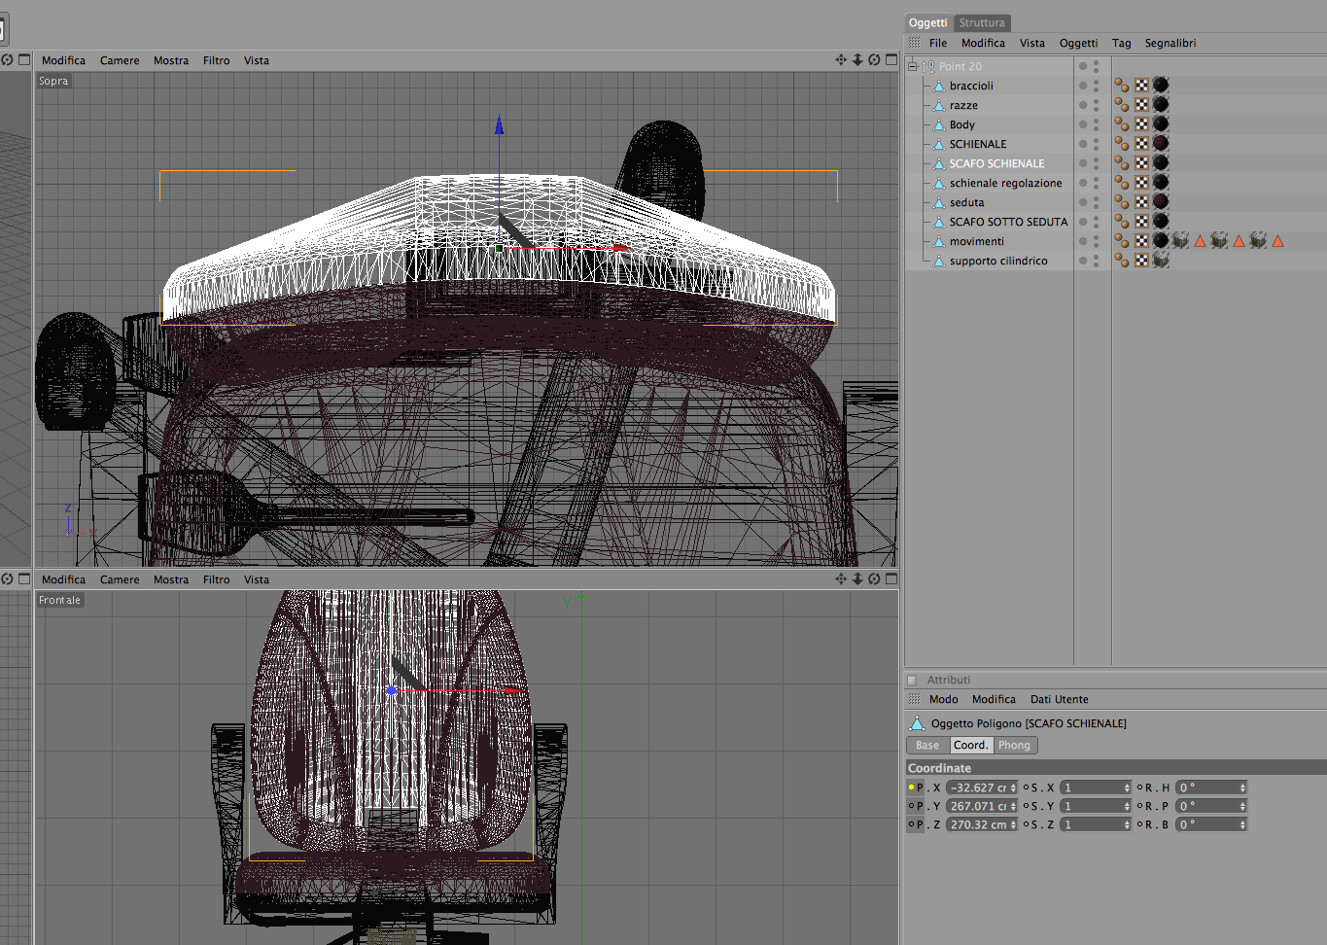Switch to the Struttura tab
This screenshot has height=945, width=1327.
(x=982, y=22)
